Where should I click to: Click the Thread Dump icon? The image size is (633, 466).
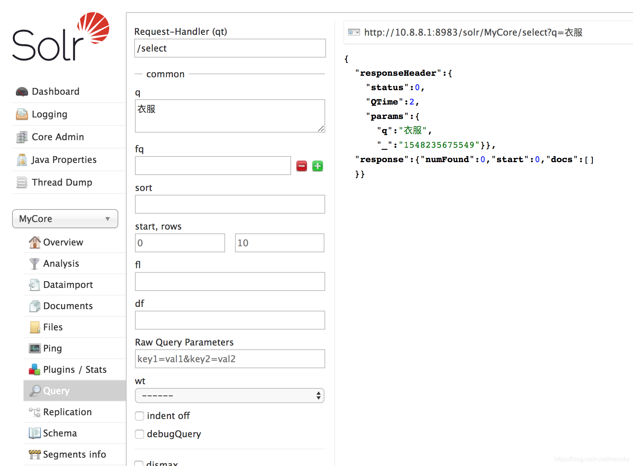[22, 183]
